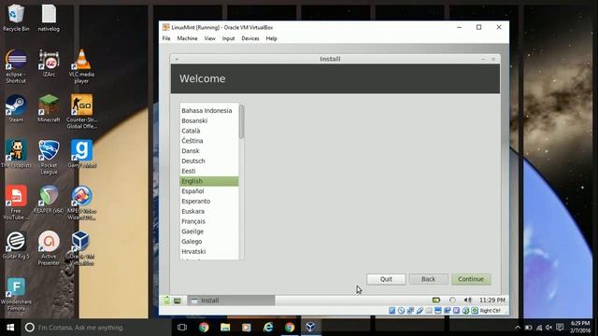
Task: Select the VLC media player desktop icon
Action: click(81, 66)
